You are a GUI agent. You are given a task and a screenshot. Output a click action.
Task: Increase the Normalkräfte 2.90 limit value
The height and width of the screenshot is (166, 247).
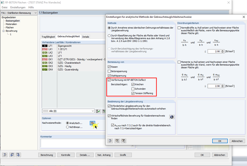point(222,51)
